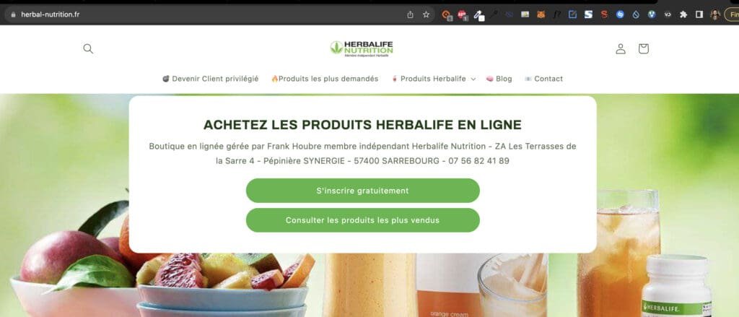Click the color picker eyedropper extension
Viewport: 739px width, 317px height.
(478, 15)
